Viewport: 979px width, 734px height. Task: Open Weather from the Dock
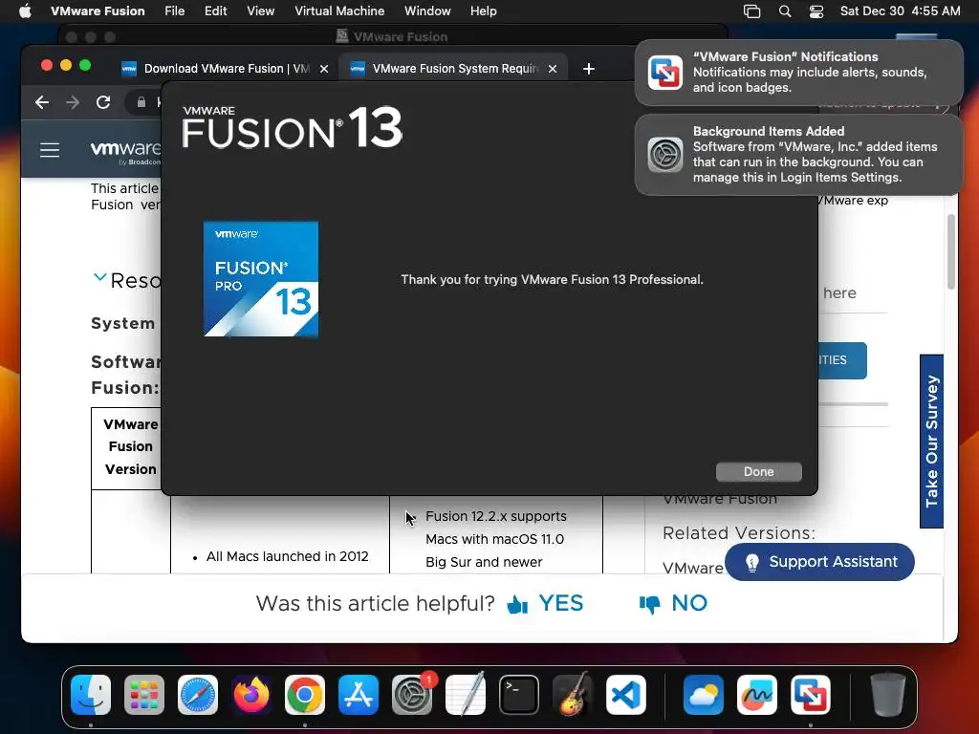[x=703, y=695]
